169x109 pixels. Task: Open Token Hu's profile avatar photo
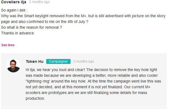[x=13, y=66]
